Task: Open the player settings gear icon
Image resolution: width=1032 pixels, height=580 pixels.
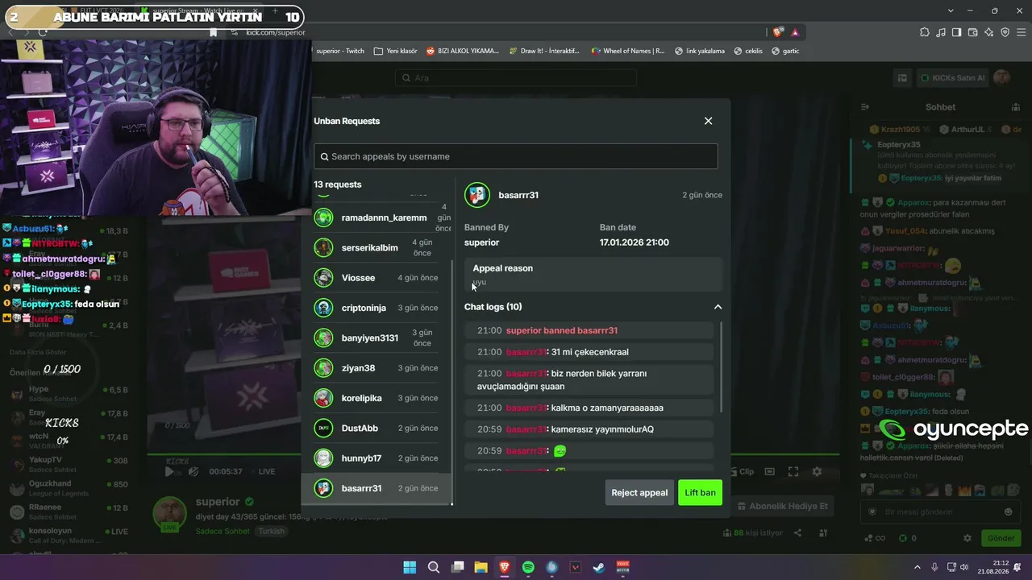Action: tap(817, 472)
